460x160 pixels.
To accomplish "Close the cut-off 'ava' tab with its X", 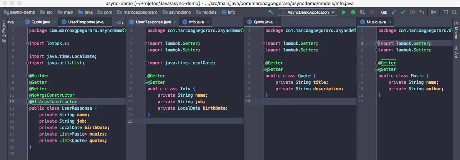I will coord(17,22).
